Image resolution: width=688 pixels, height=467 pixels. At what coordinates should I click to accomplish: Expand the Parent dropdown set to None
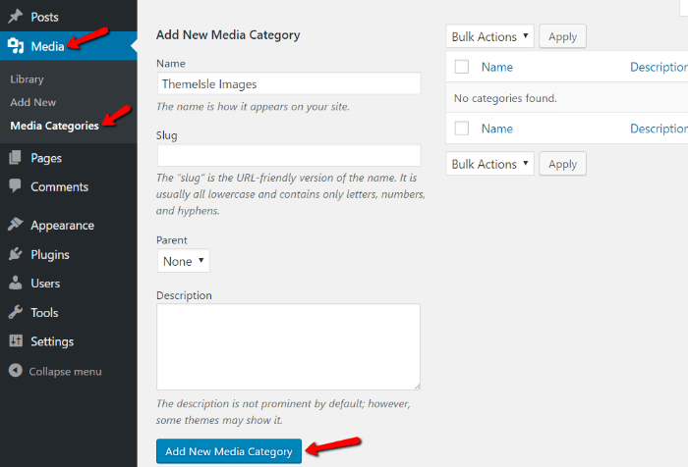[184, 261]
